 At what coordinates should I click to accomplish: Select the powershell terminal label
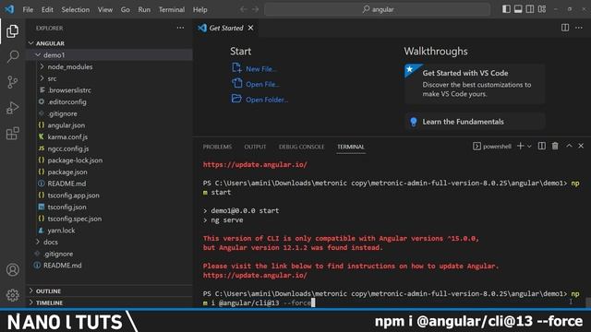(492, 147)
